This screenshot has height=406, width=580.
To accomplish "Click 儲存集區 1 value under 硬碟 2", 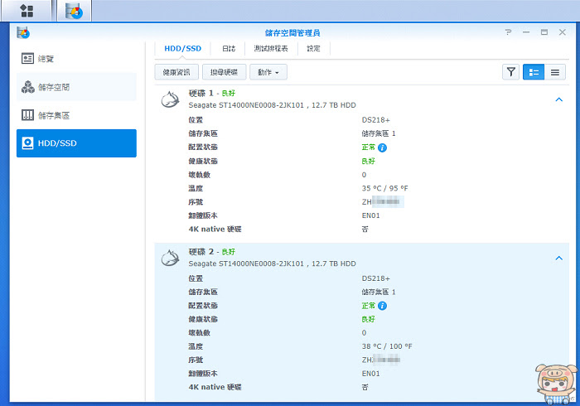I will click(379, 292).
